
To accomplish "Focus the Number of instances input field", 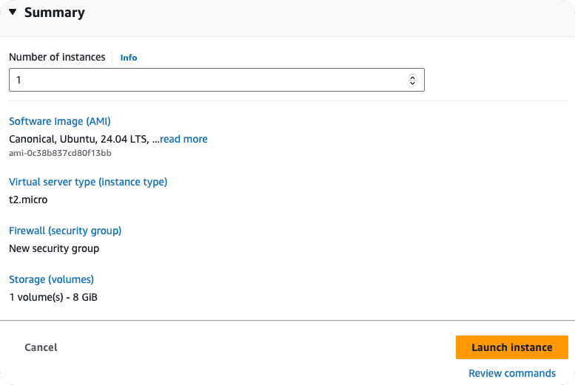I will click(x=207, y=80).
